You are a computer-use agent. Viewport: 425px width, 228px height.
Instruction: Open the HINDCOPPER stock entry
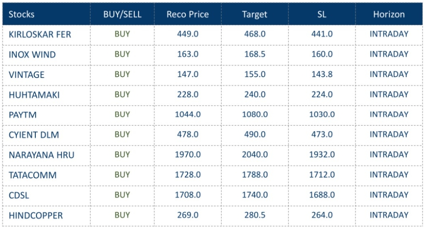pos(36,215)
